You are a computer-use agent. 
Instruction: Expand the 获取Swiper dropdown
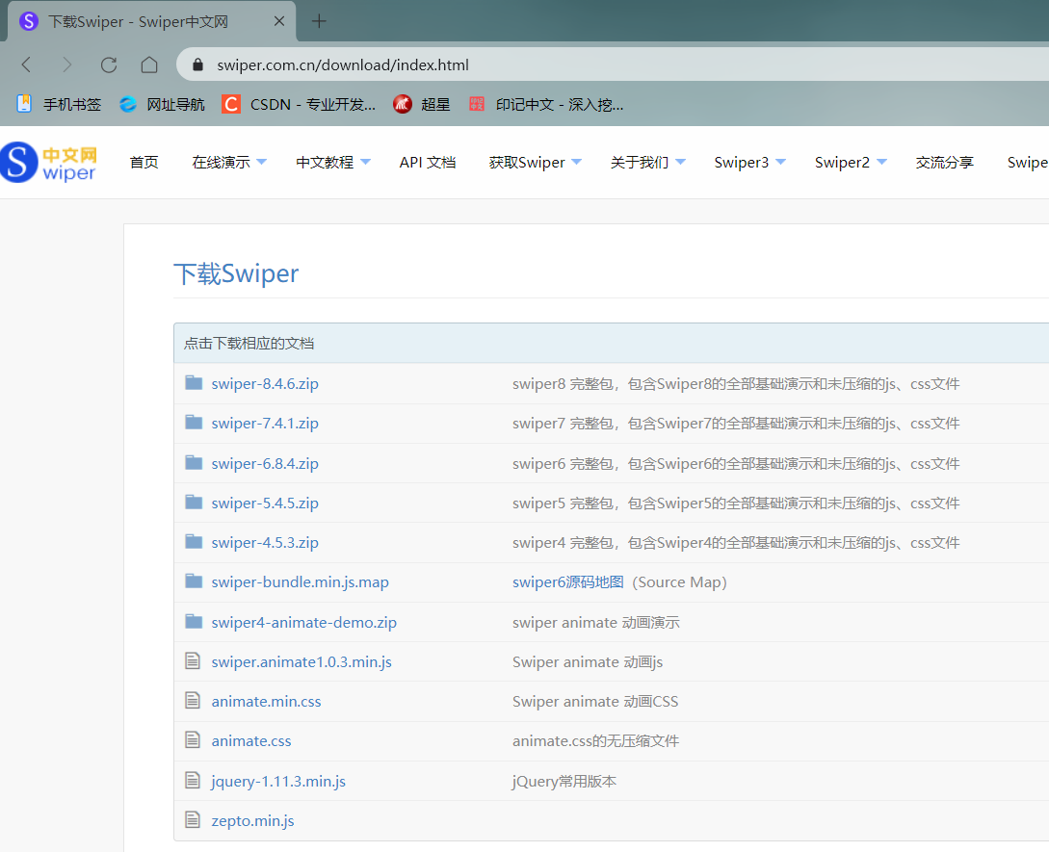click(527, 162)
